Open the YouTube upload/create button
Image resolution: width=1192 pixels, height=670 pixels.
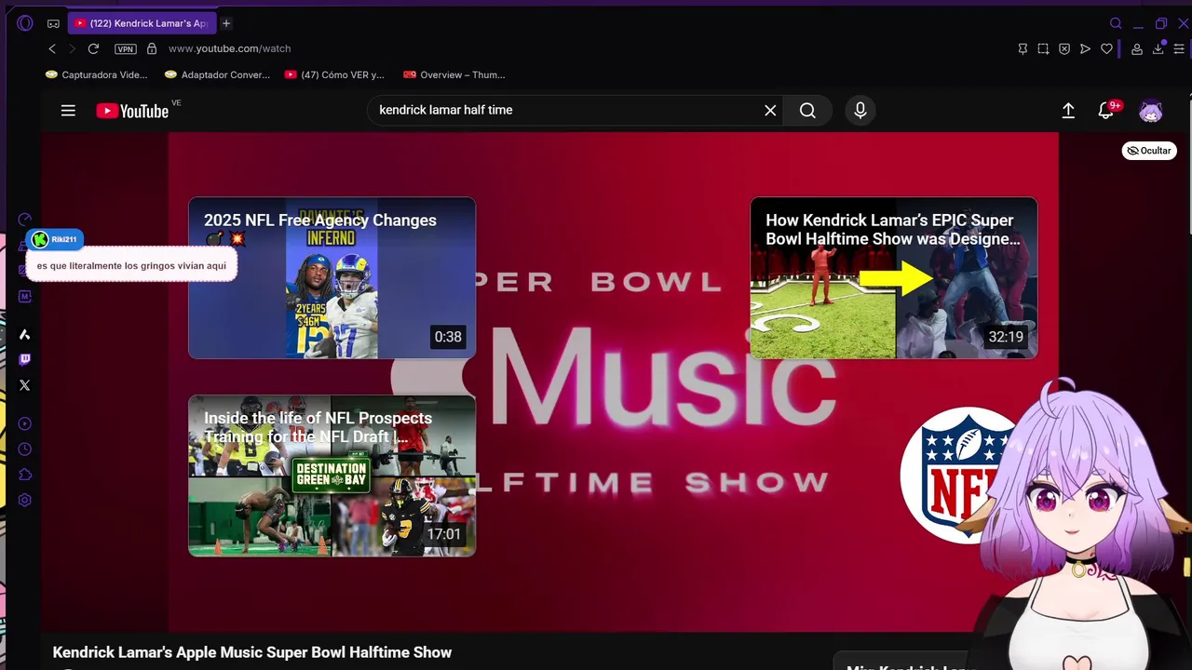(x=1068, y=111)
